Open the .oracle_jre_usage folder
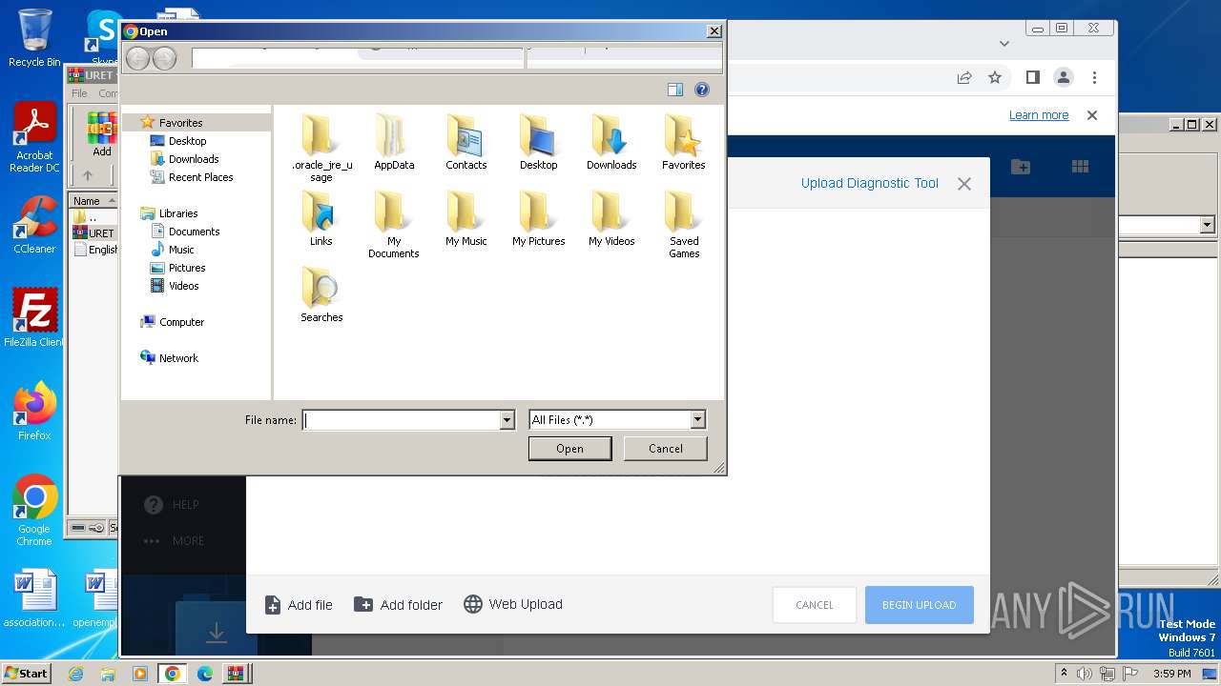 coord(321,148)
